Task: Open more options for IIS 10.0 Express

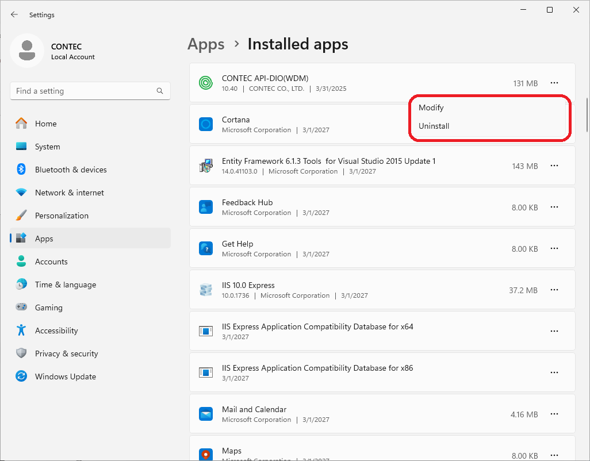Action: [554, 290]
